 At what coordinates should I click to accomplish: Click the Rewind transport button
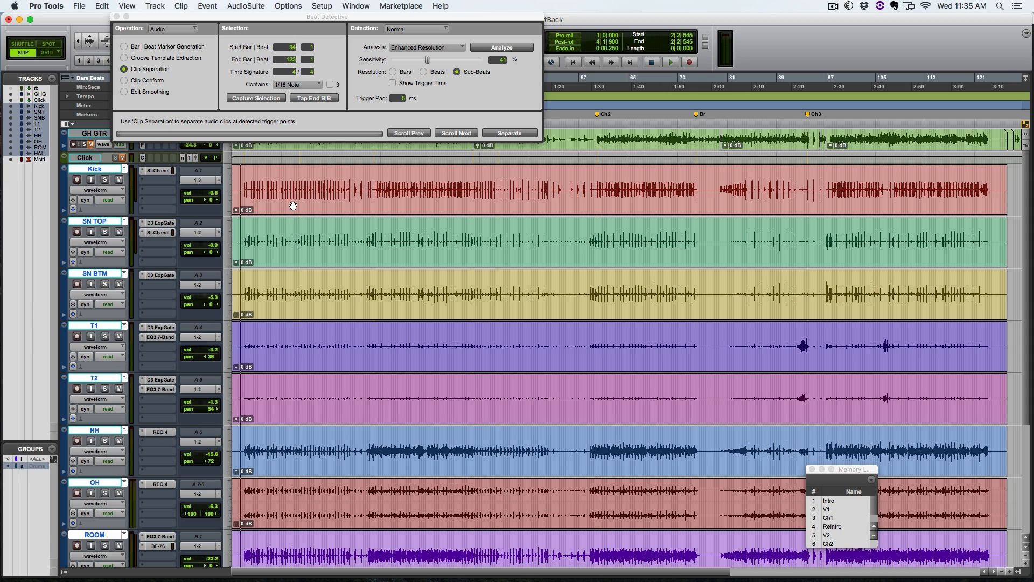(592, 63)
